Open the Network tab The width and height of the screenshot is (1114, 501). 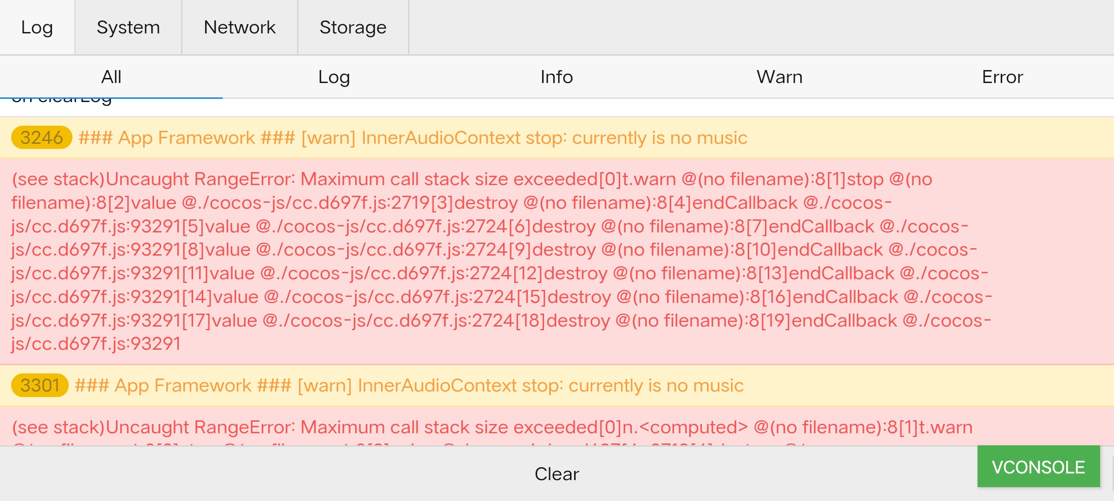click(x=240, y=27)
